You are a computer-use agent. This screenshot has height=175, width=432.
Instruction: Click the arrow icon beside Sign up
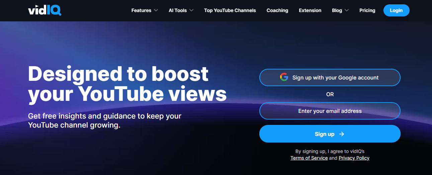click(342, 134)
